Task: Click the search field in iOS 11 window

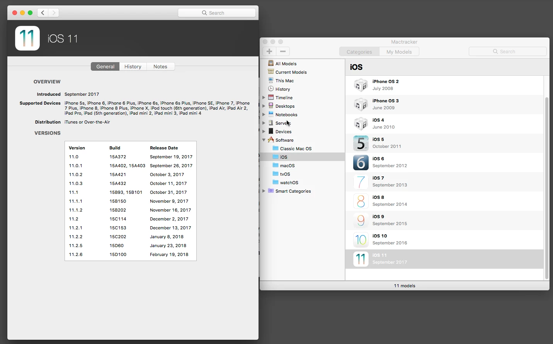Action: pyautogui.click(x=217, y=13)
